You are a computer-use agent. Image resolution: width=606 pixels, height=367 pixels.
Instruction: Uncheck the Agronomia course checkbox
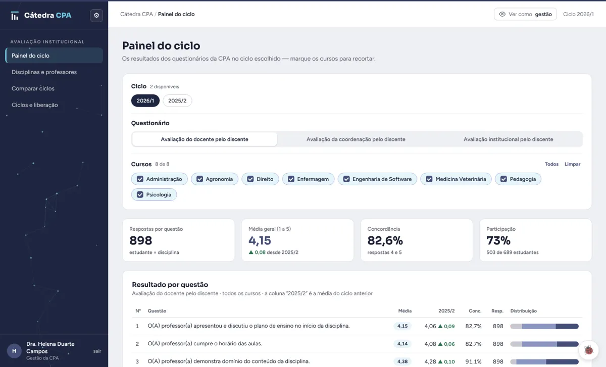pyautogui.click(x=199, y=179)
